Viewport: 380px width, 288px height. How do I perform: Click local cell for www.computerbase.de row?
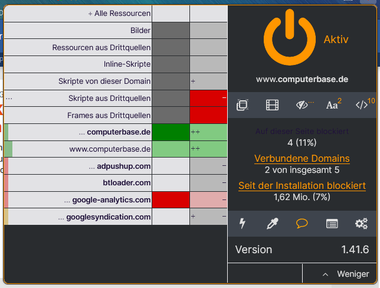(208, 149)
